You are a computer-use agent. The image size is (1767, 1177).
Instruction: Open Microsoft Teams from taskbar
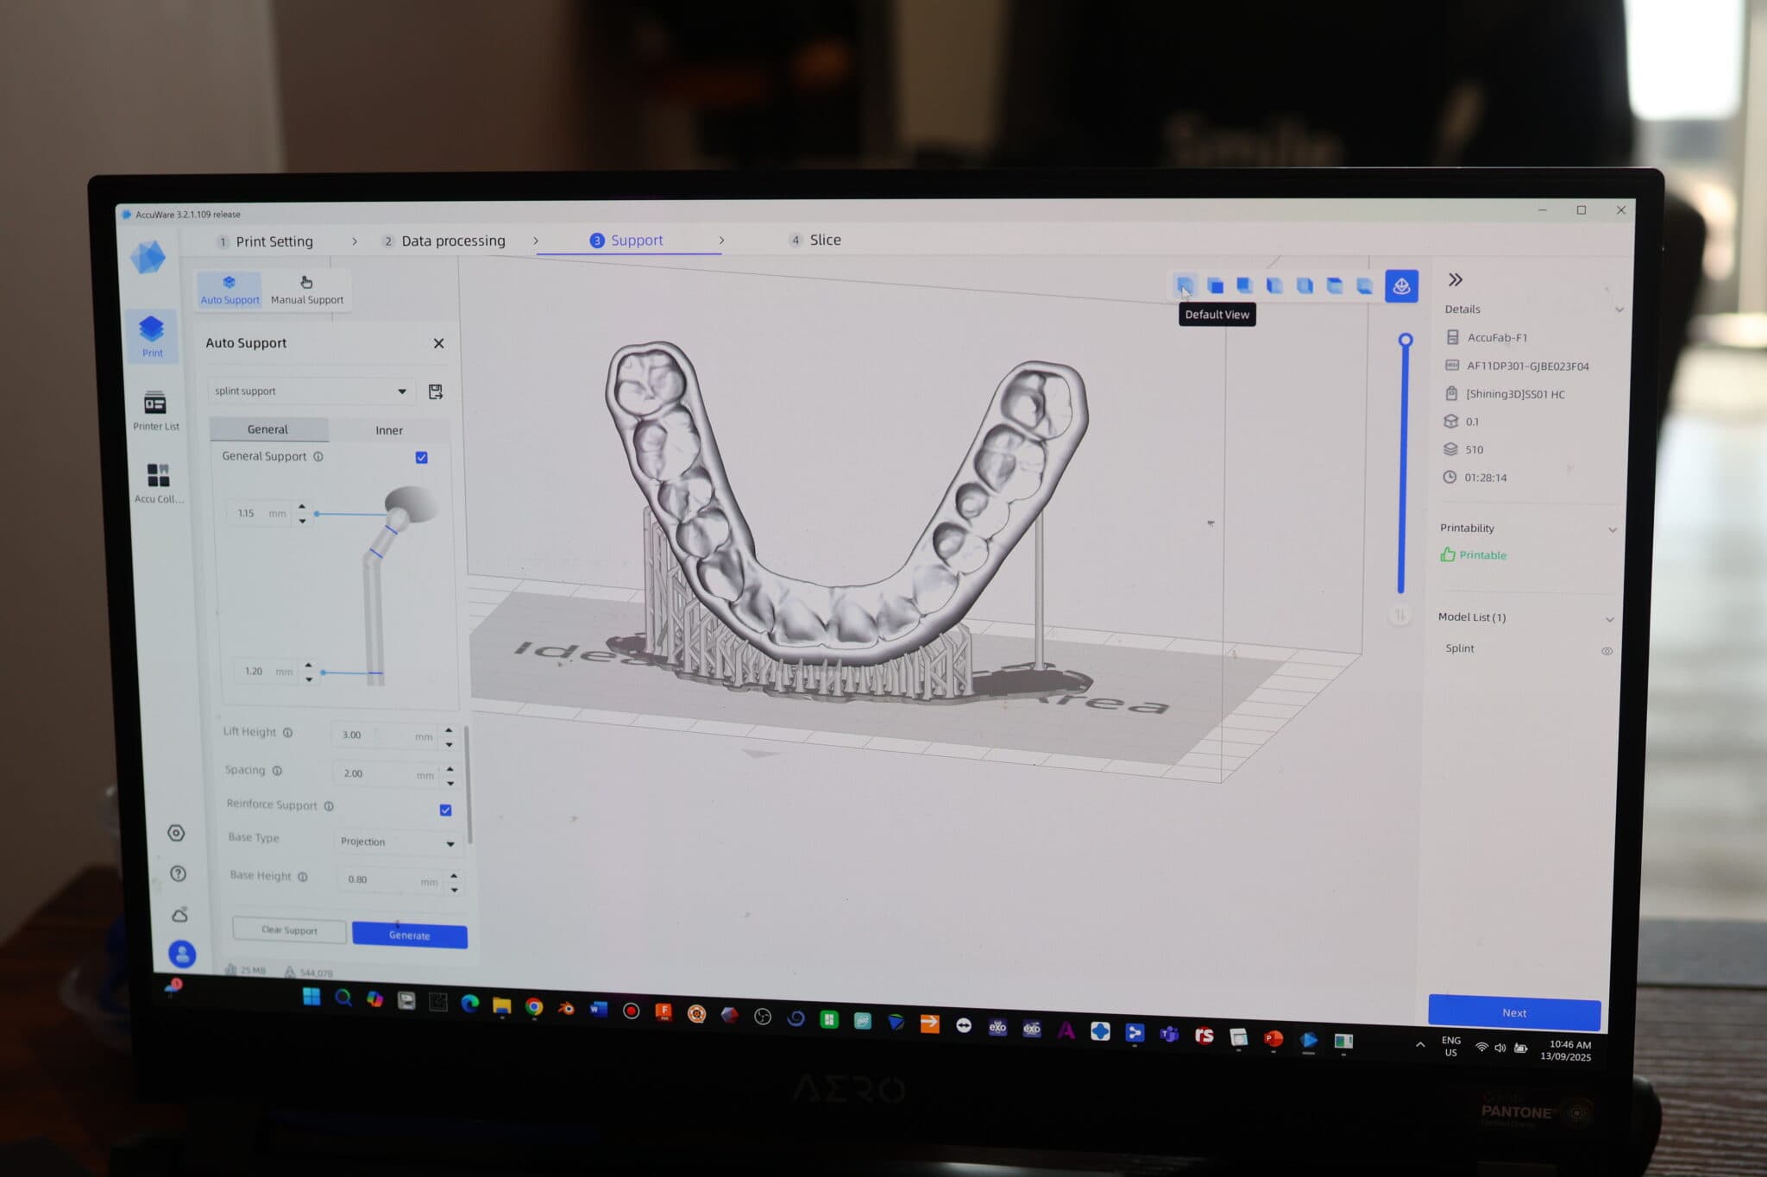(1169, 1033)
